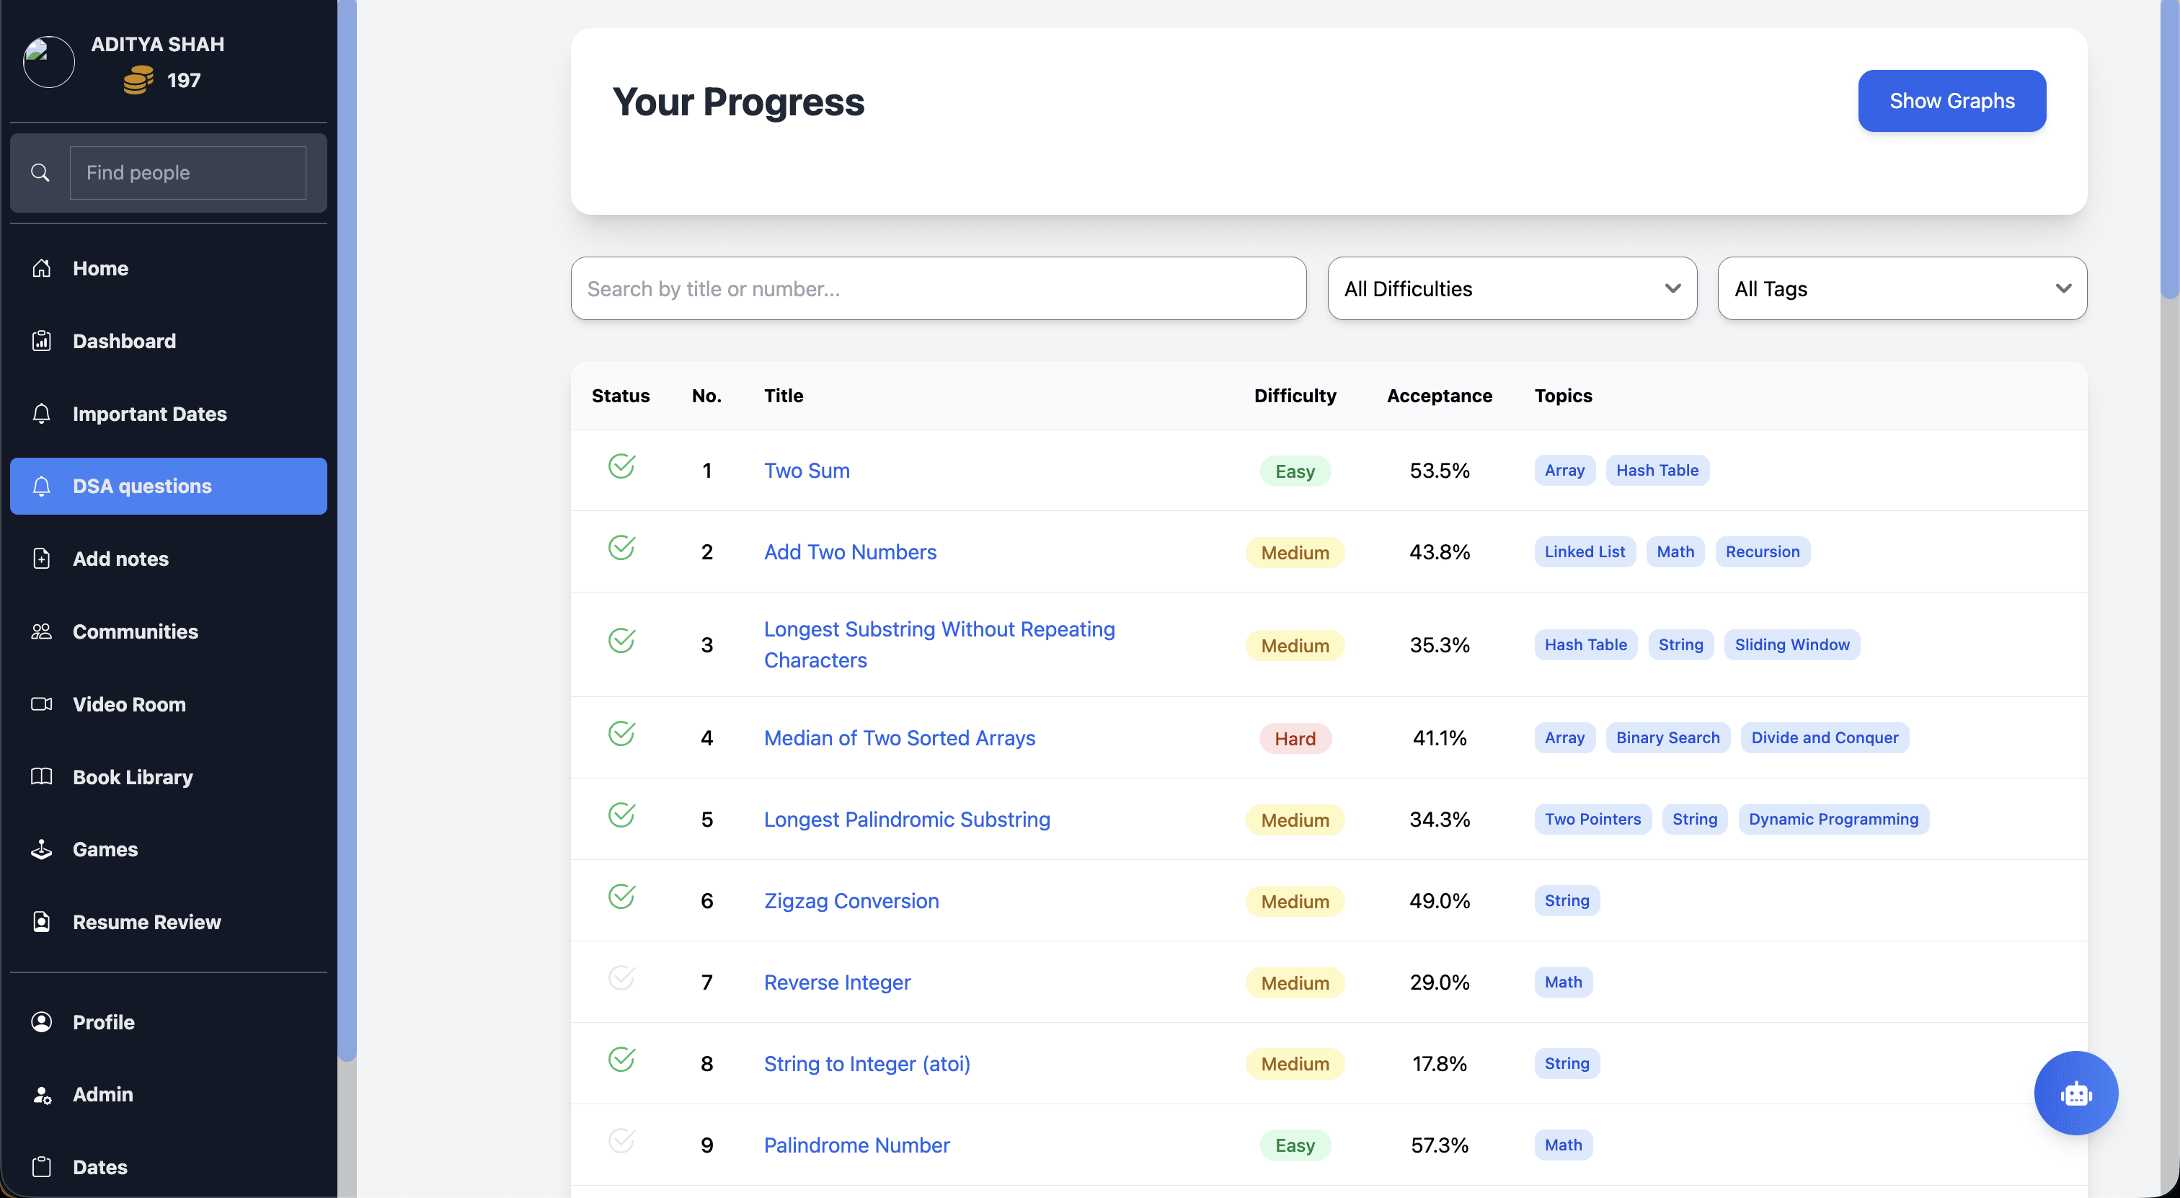Screen dimensions: 2180x1198
Task: Click the Resume Review document icon
Action: (x=42, y=921)
